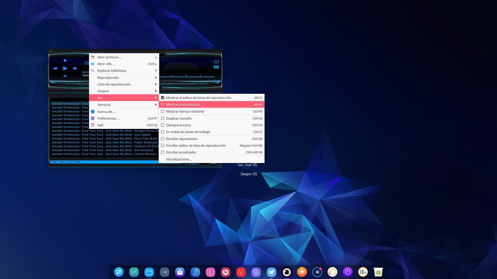Toggle 'Siempre encima' checkbox
Screen dimensions: 497x279
212,125
